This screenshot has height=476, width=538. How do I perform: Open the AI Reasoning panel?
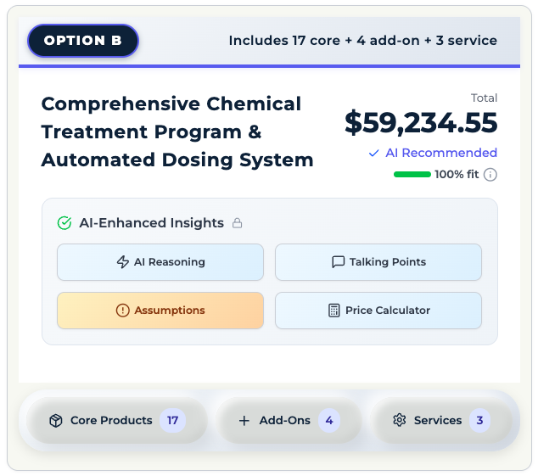tap(160, 262)
